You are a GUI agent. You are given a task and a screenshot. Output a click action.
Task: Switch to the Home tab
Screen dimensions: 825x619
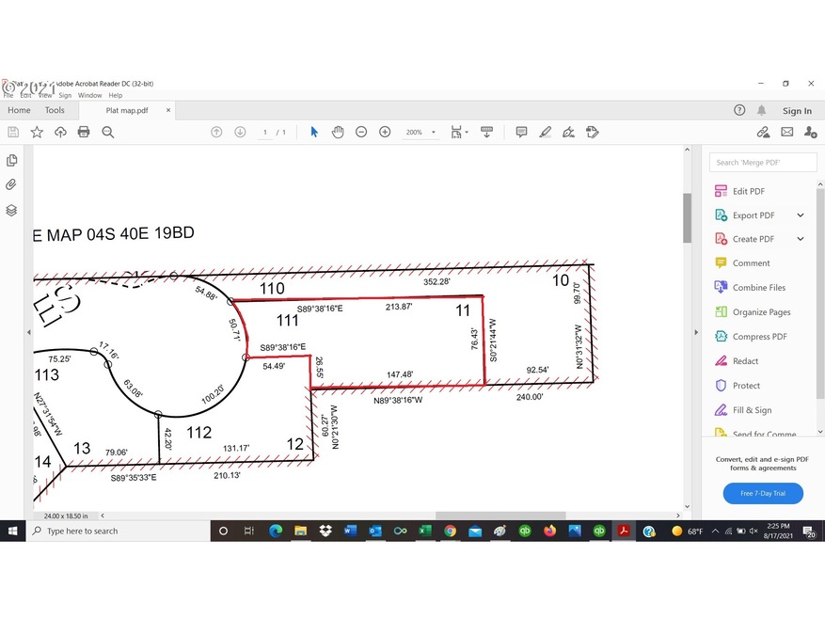click(x=19, y=110)
